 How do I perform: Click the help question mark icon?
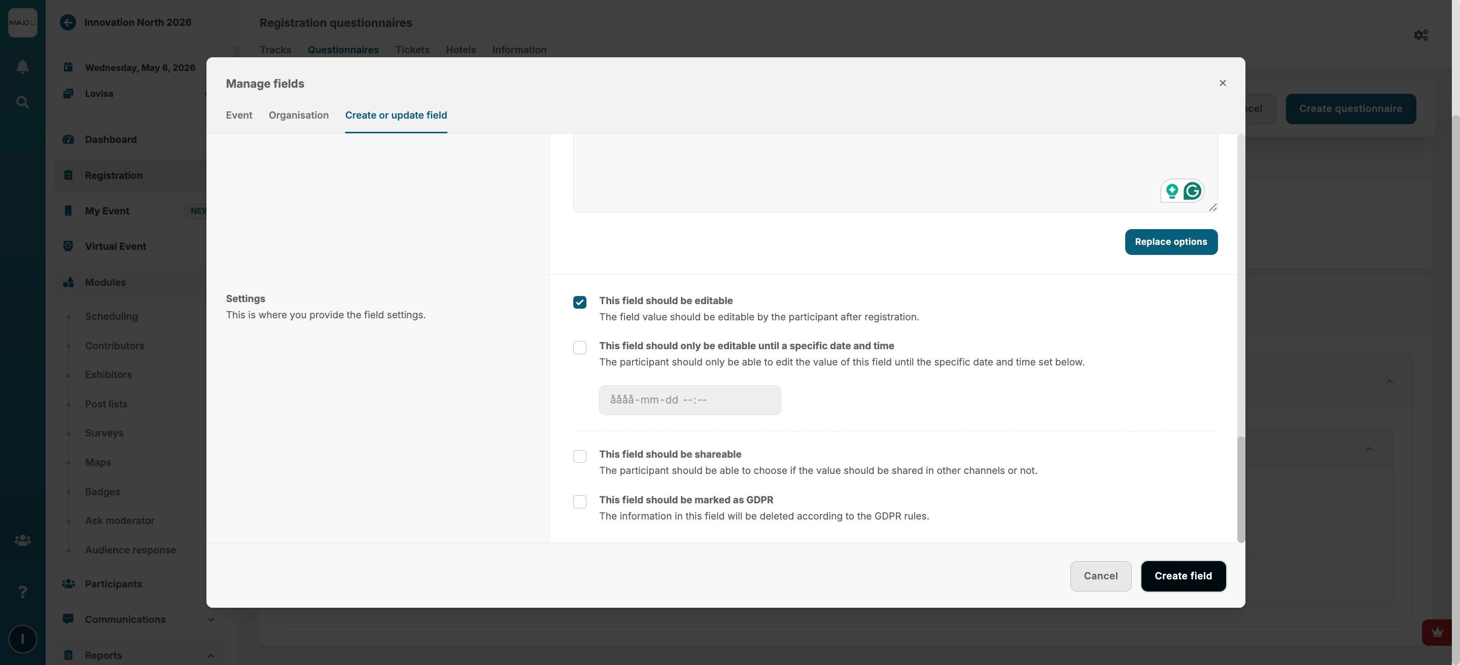22,592
